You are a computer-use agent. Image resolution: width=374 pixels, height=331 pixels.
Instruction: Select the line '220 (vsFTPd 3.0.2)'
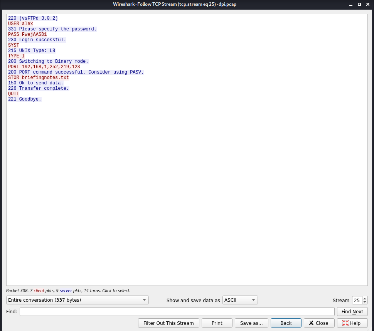point(33,18)
